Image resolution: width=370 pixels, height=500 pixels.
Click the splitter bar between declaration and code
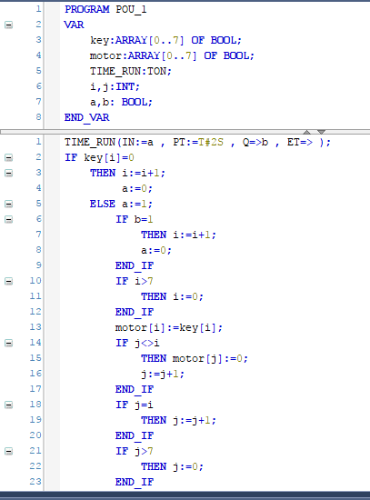point(185,132)
